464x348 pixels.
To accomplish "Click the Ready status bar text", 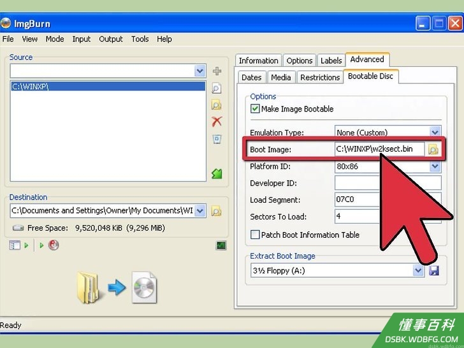I will tap(11, 326).
